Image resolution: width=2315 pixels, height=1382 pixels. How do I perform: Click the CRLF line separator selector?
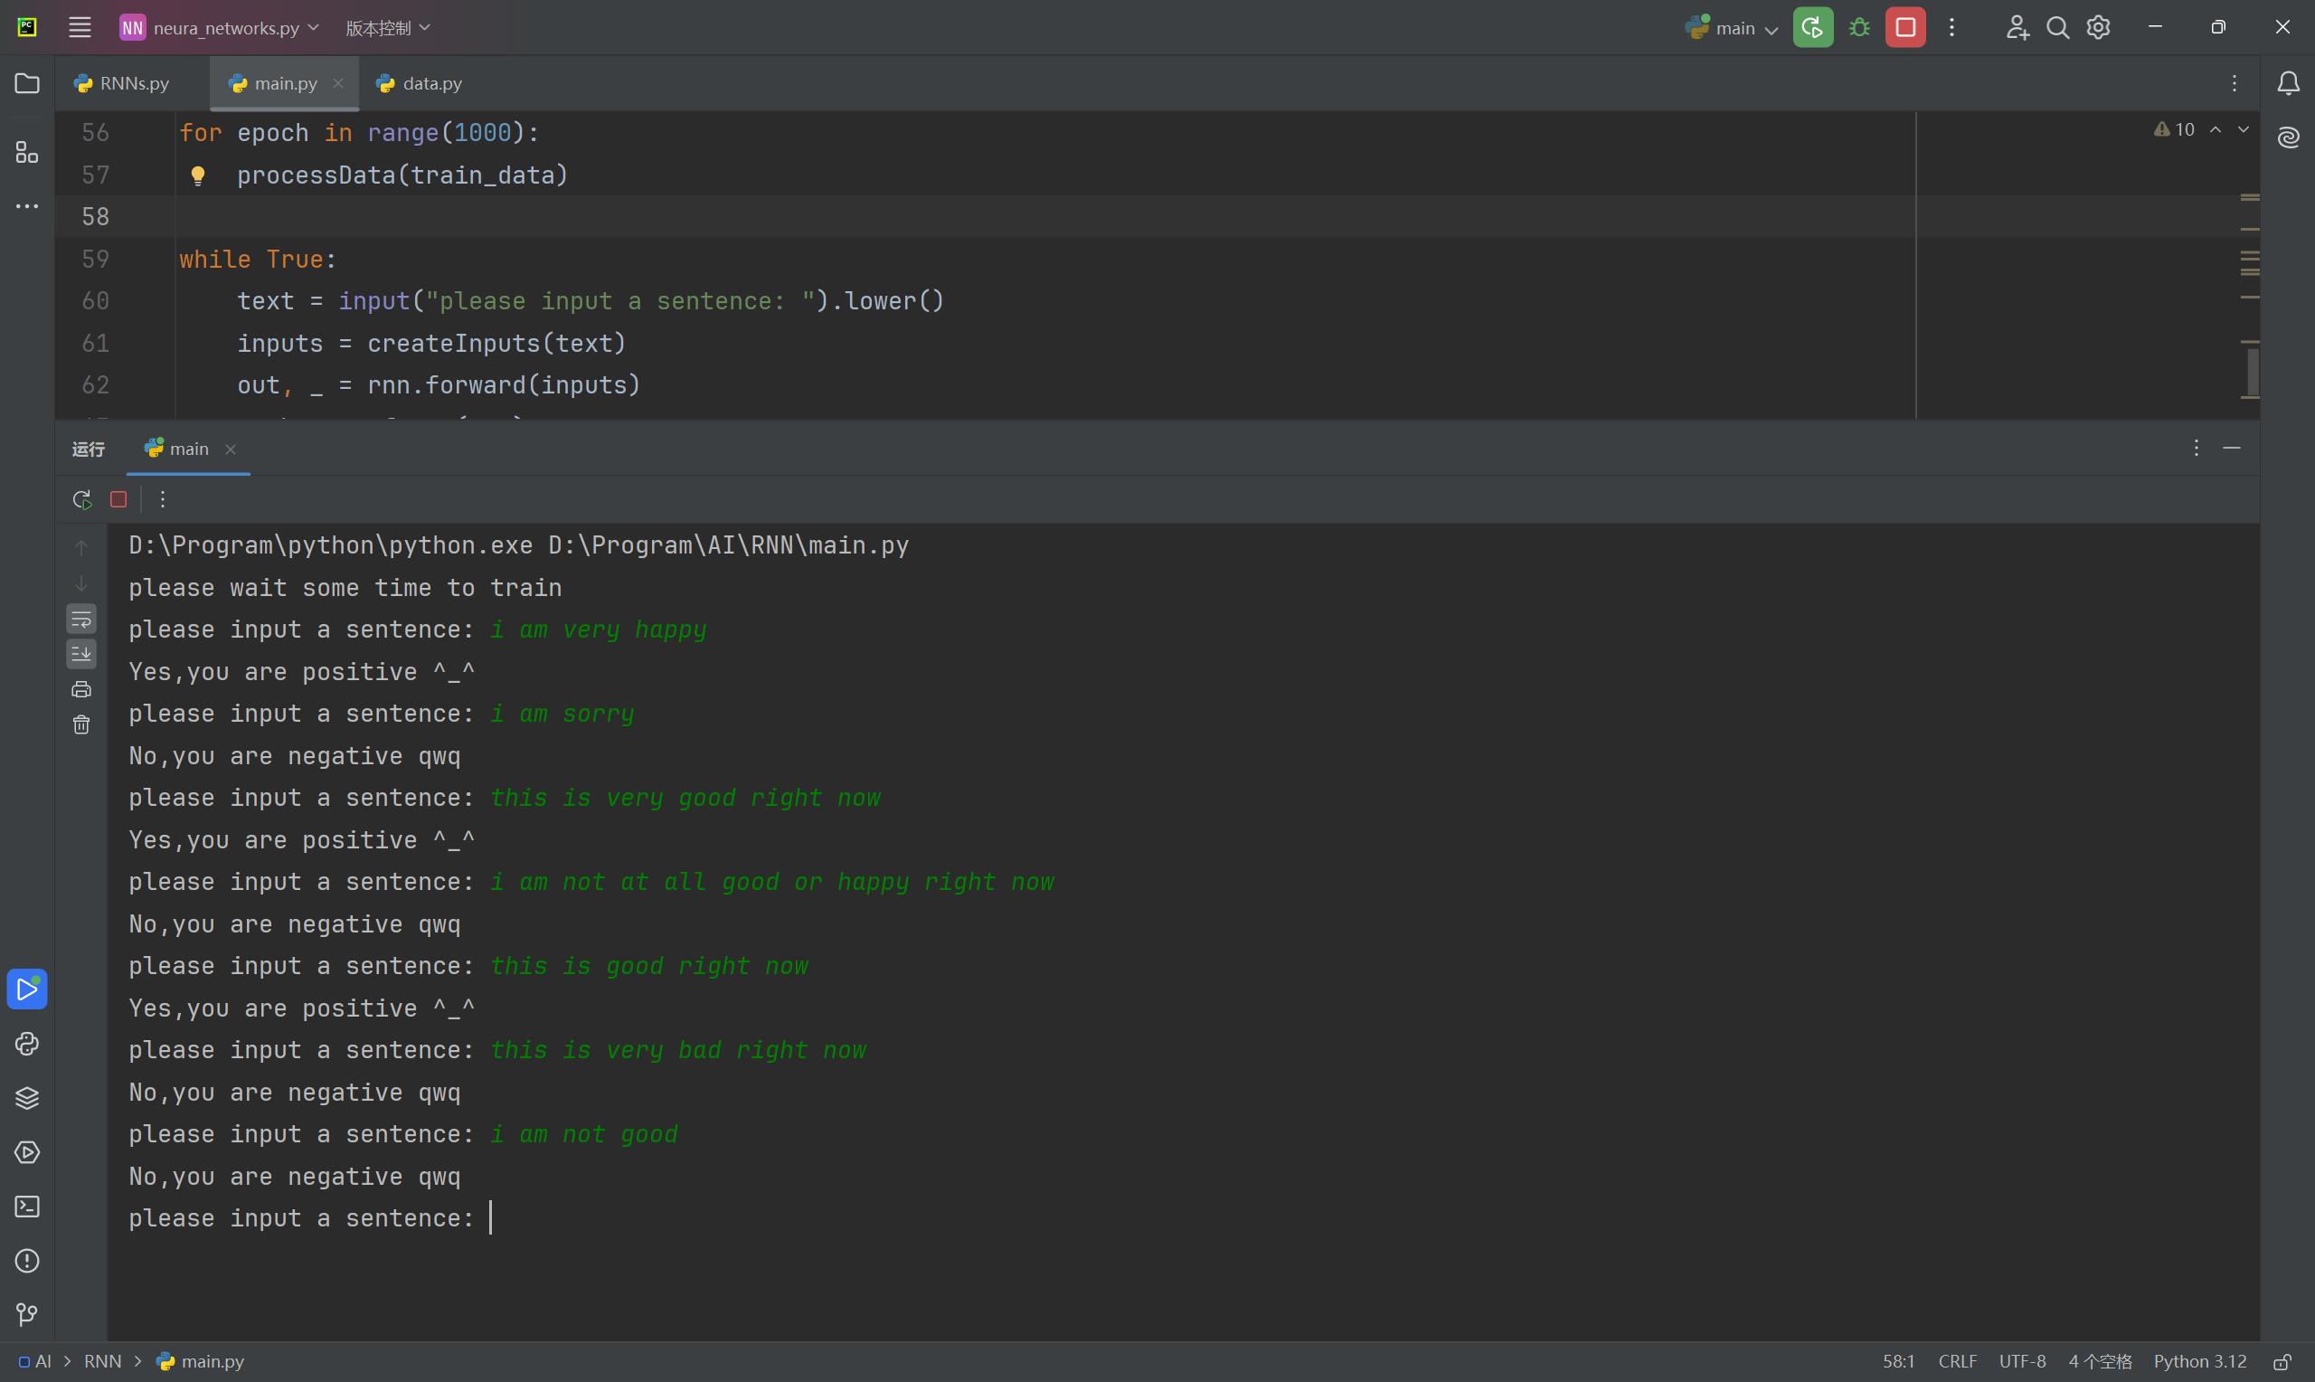(1957, 1361)
